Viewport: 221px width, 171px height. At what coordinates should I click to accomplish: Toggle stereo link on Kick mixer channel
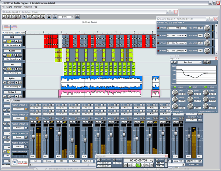click(x=39, y=122)
